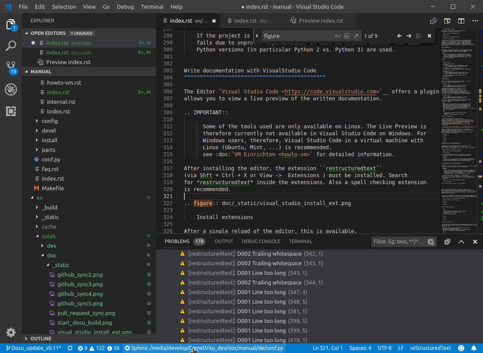
Task: Toggle replace mode arrow in find widget
Action: point(257,36)
